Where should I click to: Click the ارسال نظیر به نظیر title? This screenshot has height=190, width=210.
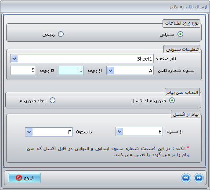tap(188, 7)
